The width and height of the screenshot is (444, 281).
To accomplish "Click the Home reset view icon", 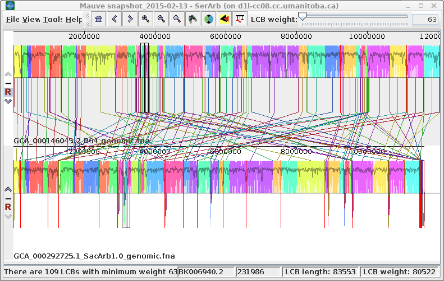I will click(x=99, y=19).
